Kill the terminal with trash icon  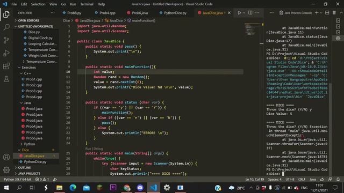pyautogui.click(x=334, y=13)
